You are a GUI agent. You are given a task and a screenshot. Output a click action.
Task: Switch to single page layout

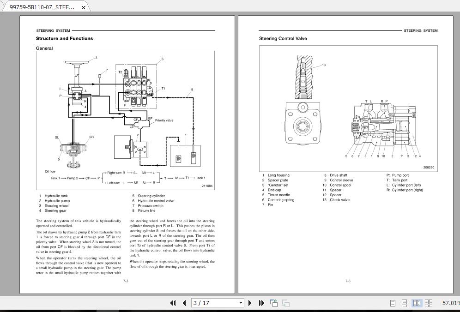tap(393, 303)
